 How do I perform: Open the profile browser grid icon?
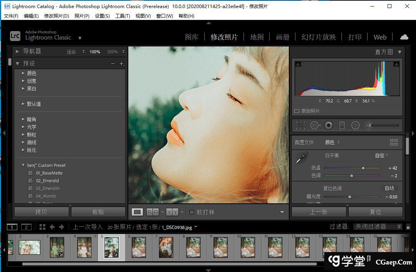click(394, 142)
